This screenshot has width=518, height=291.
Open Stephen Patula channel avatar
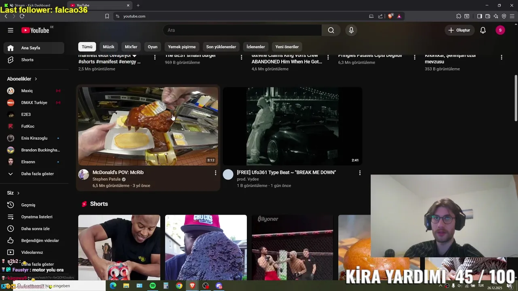tap(83, 175)
